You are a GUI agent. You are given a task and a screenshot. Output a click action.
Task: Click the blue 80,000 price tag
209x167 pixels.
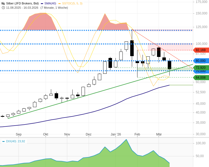pyautogui.click(x=201, y=61)
